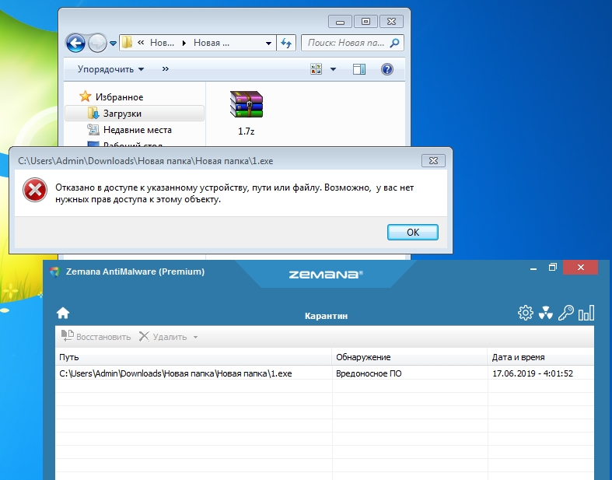The image size is (612, 480).
Task: Open previous locations dropdown in address bar
Action: tap(268, 44)
